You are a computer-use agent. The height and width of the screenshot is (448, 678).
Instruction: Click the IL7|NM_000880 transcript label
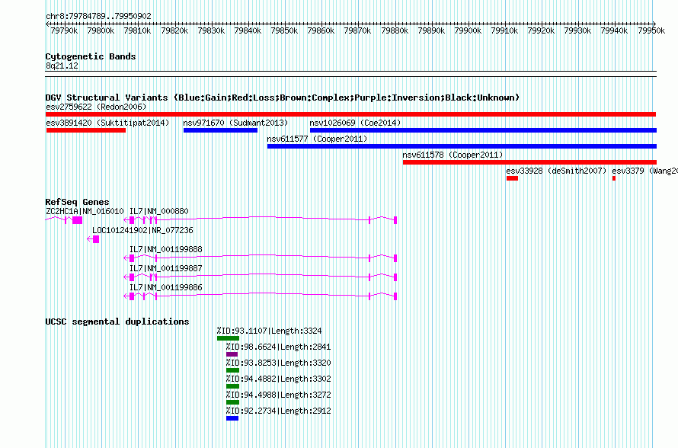[159, 211]
